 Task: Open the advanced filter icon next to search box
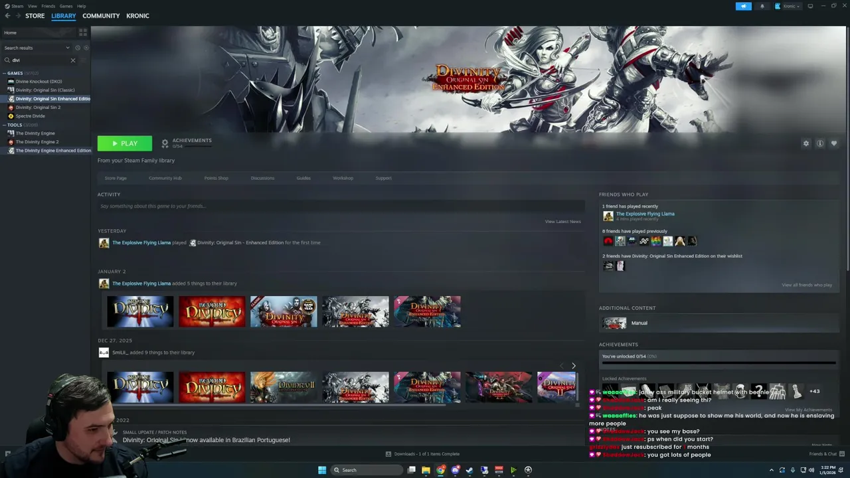click(x=84, y=60)
